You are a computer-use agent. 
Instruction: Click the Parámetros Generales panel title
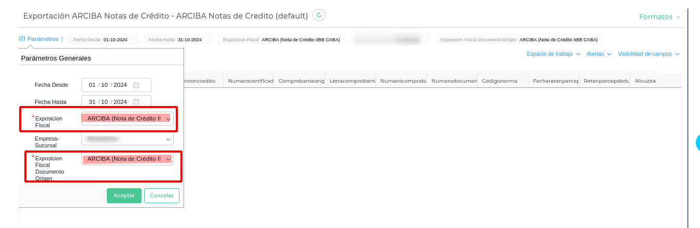[x=56, y=58]
